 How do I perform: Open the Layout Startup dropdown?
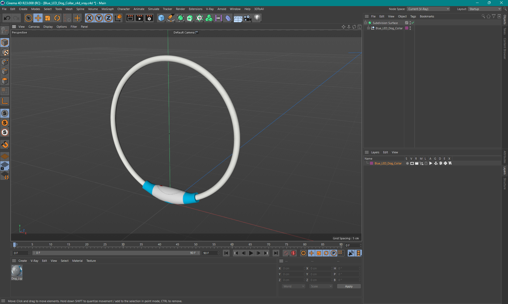[x=485, y=9]
